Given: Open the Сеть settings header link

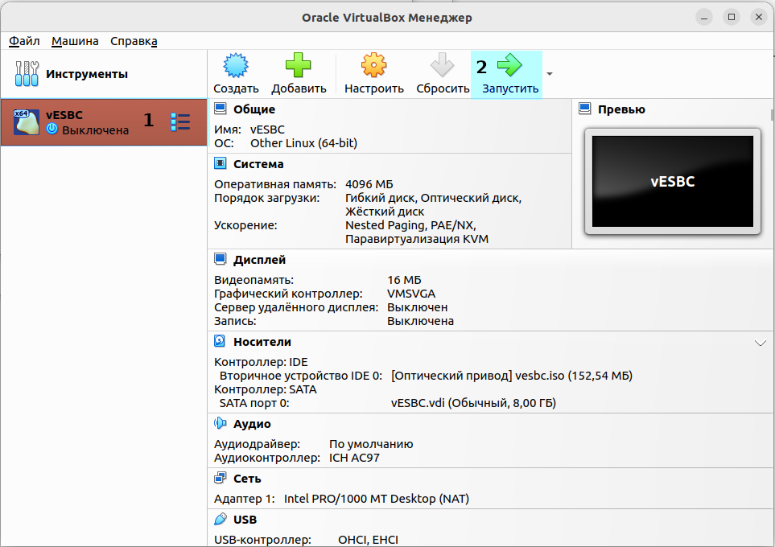Looking at the screenshot, I should pos(247,479).
